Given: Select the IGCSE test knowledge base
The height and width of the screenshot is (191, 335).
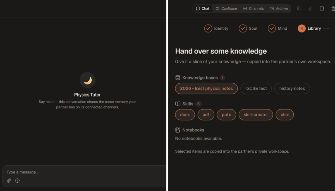Looking at the screenshot, I should (x=256, y=88).
